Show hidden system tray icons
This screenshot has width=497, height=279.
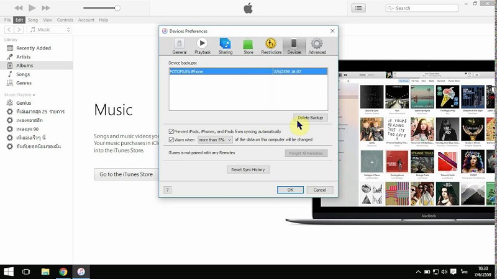418,272
